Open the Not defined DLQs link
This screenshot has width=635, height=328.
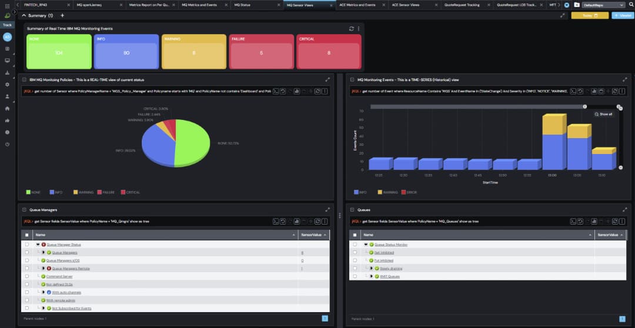coord(59,285)
